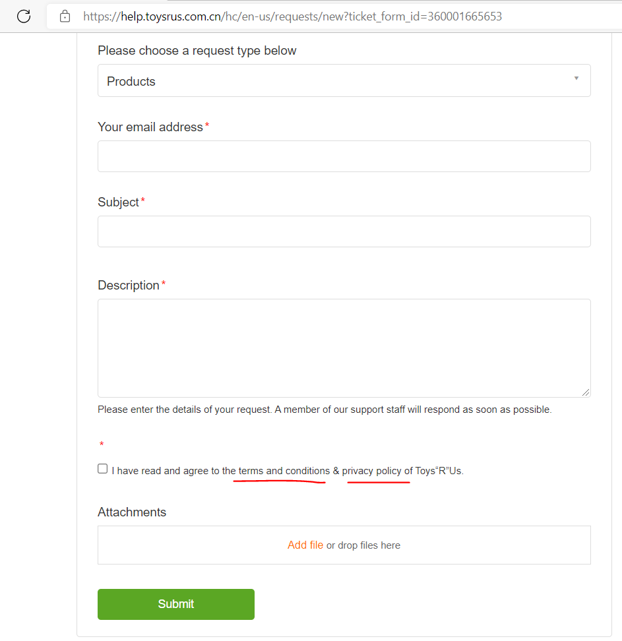Image resolution: width=622 pixels, height=641 pixels.
Task: Click the 'Your email address' label
Action: tap(150, 127)
